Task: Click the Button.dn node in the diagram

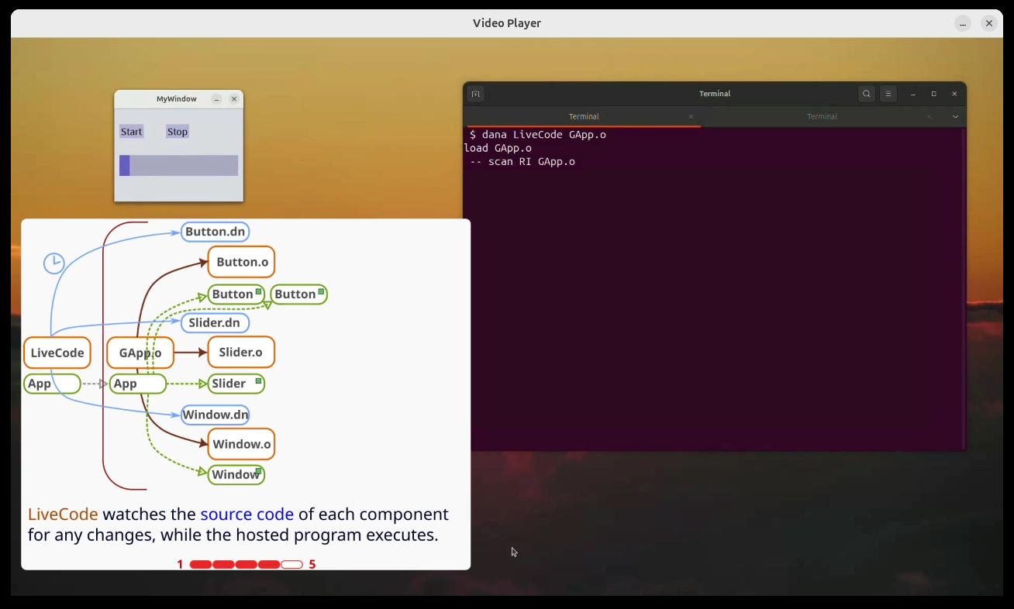Action: point(215,232)
